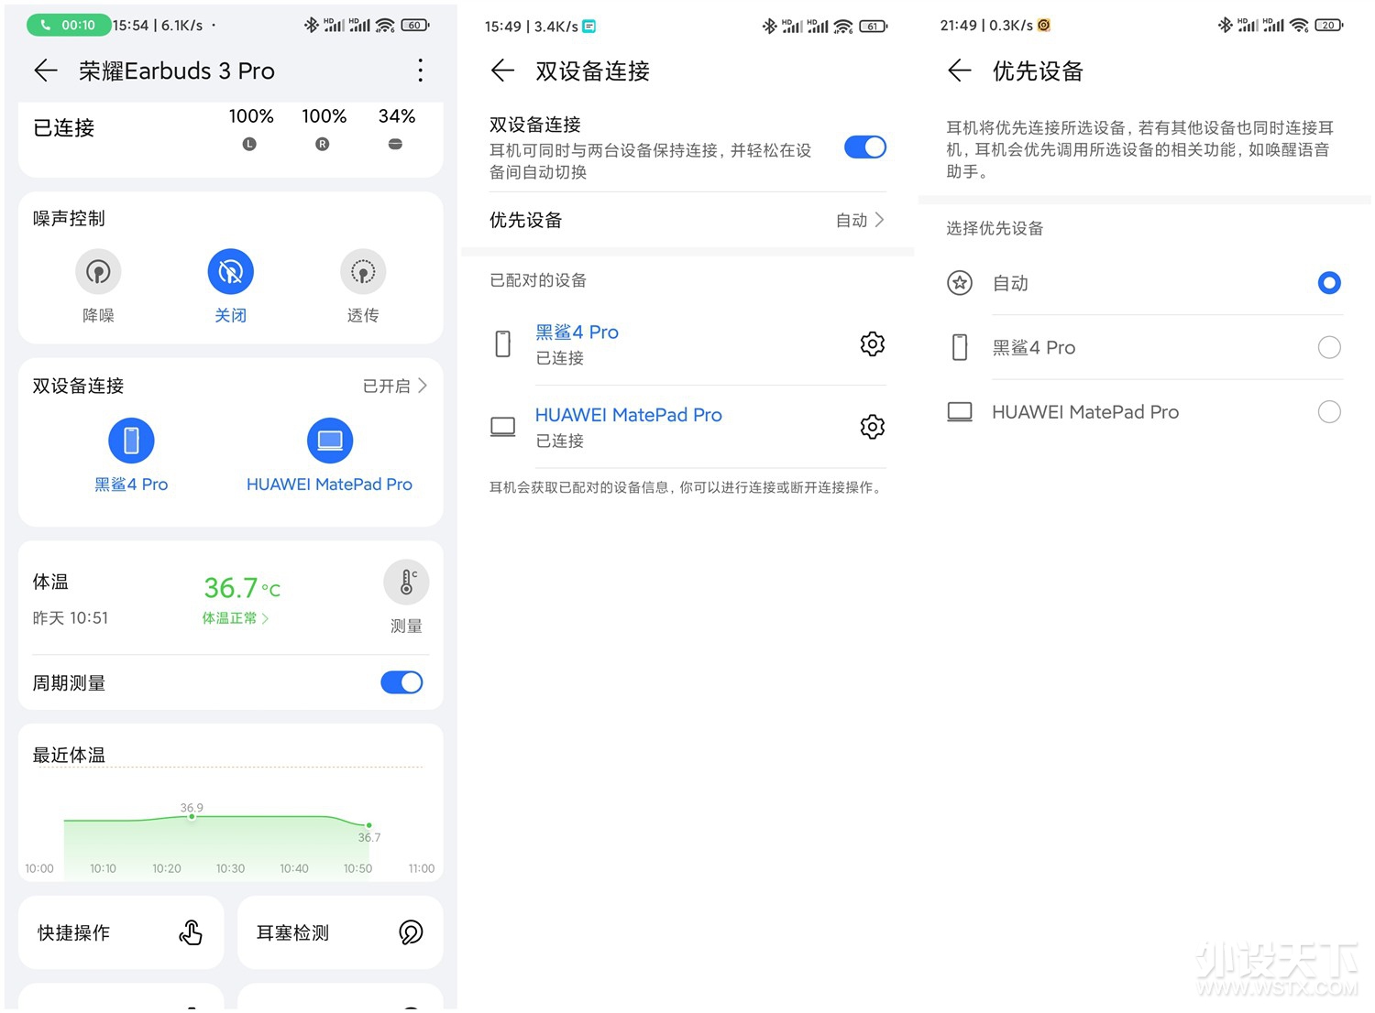Tap the 昨天 10:51 timestamp
The width and height of the screenshot is (1375, 1013).
71,618
